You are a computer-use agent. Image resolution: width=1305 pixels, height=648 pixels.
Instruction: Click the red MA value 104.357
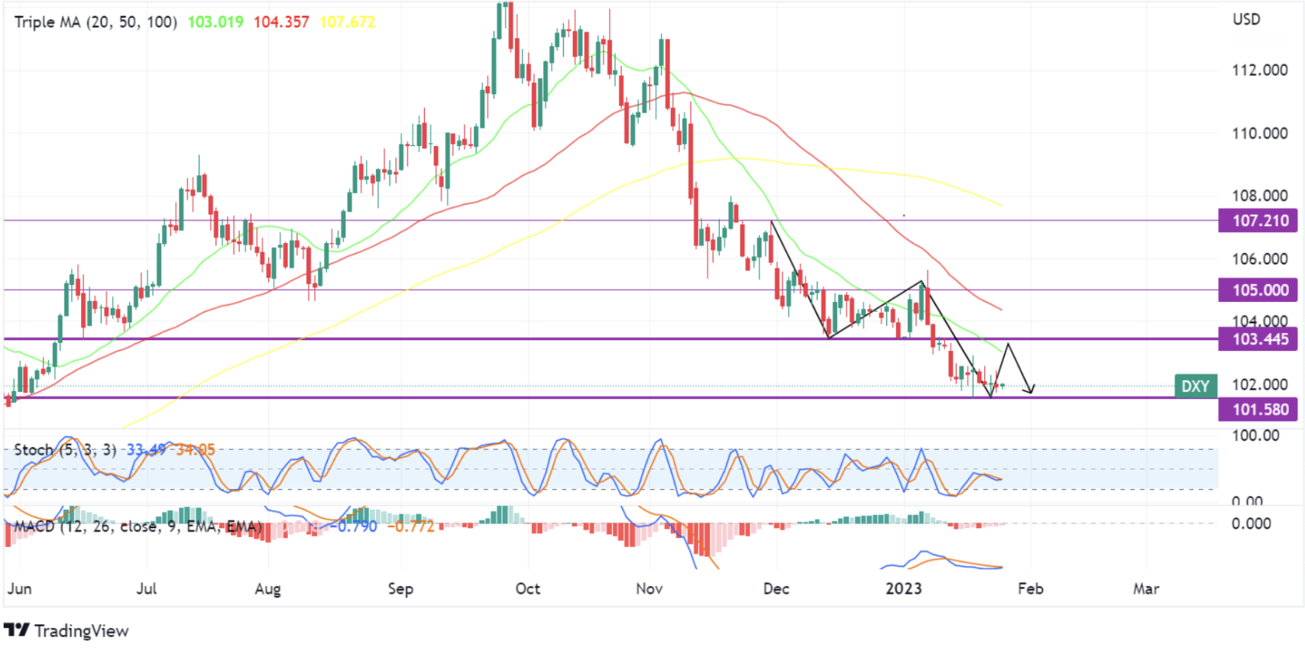(x=281, y=21)
